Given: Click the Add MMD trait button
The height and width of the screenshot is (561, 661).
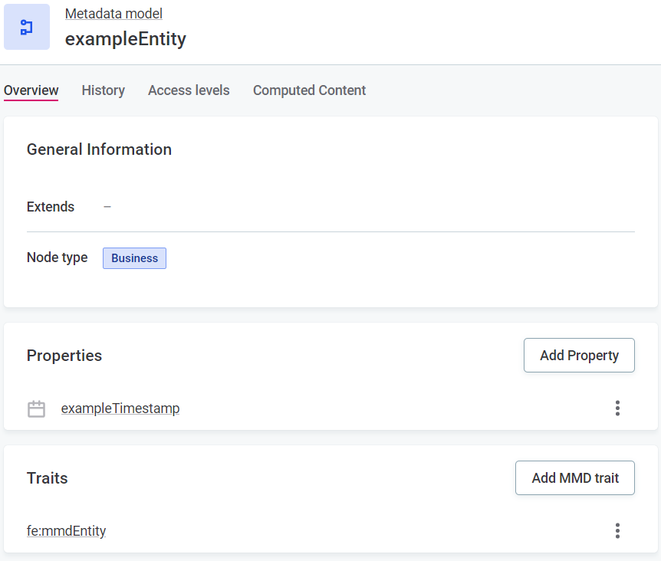Looking at the screenshot, I should coord(574,477).
